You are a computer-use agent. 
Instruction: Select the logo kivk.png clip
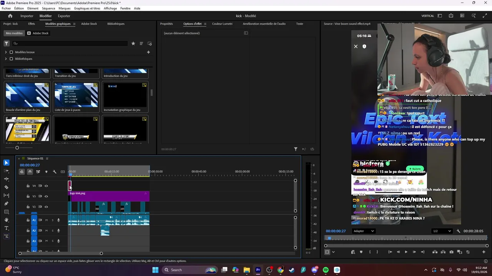tap(109, 196)
